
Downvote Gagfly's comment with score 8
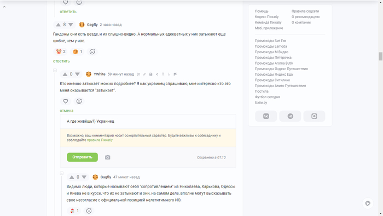(x=71, y=25)
